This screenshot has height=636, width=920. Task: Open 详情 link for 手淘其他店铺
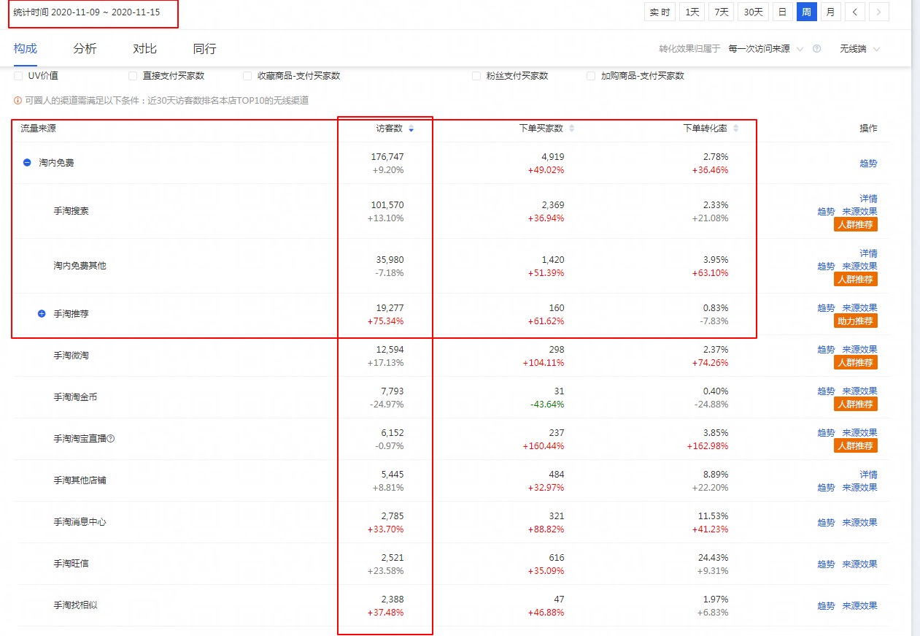click(x=868, y=475)
